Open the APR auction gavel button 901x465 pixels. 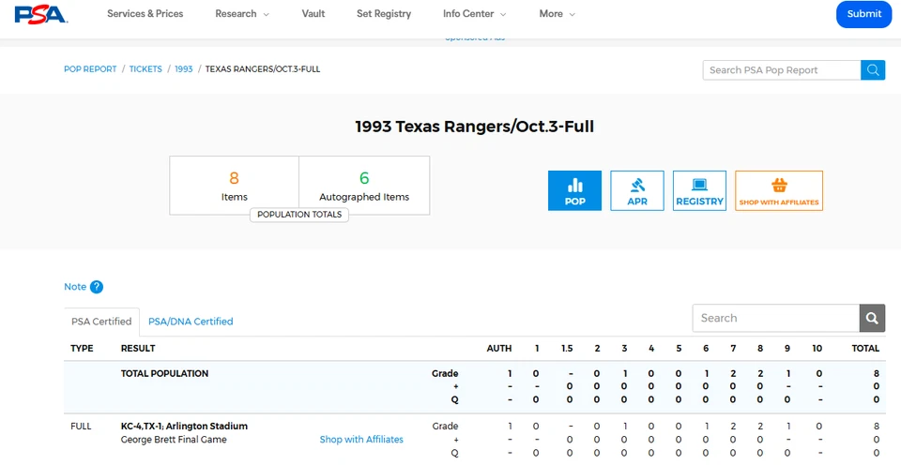pyautogui.click(x=637, y=190)
